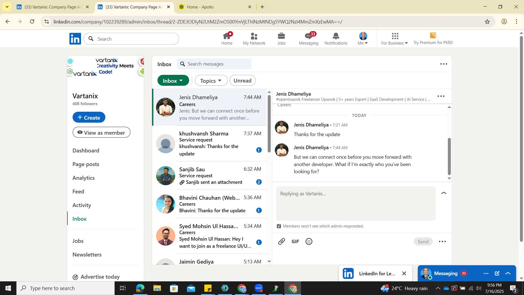Switch to Home - Apollo tab

(x=215, y=7)
